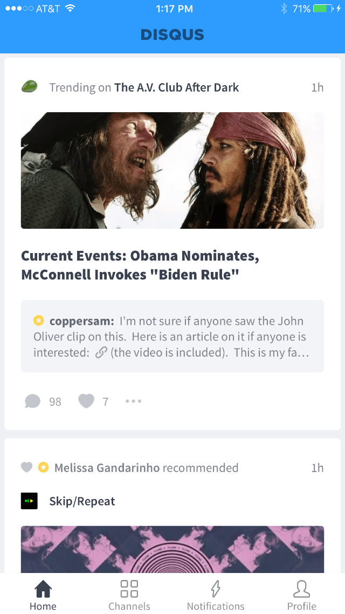The width and height of the screenshot is (345, 614).
Task: Open the pirates article thumbnail image
Action: click(x=172, y=170)
